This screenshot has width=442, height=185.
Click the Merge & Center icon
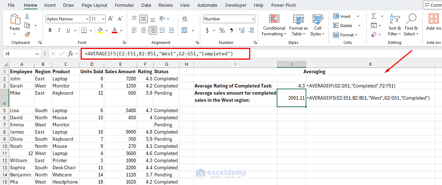tap(185, 30)
